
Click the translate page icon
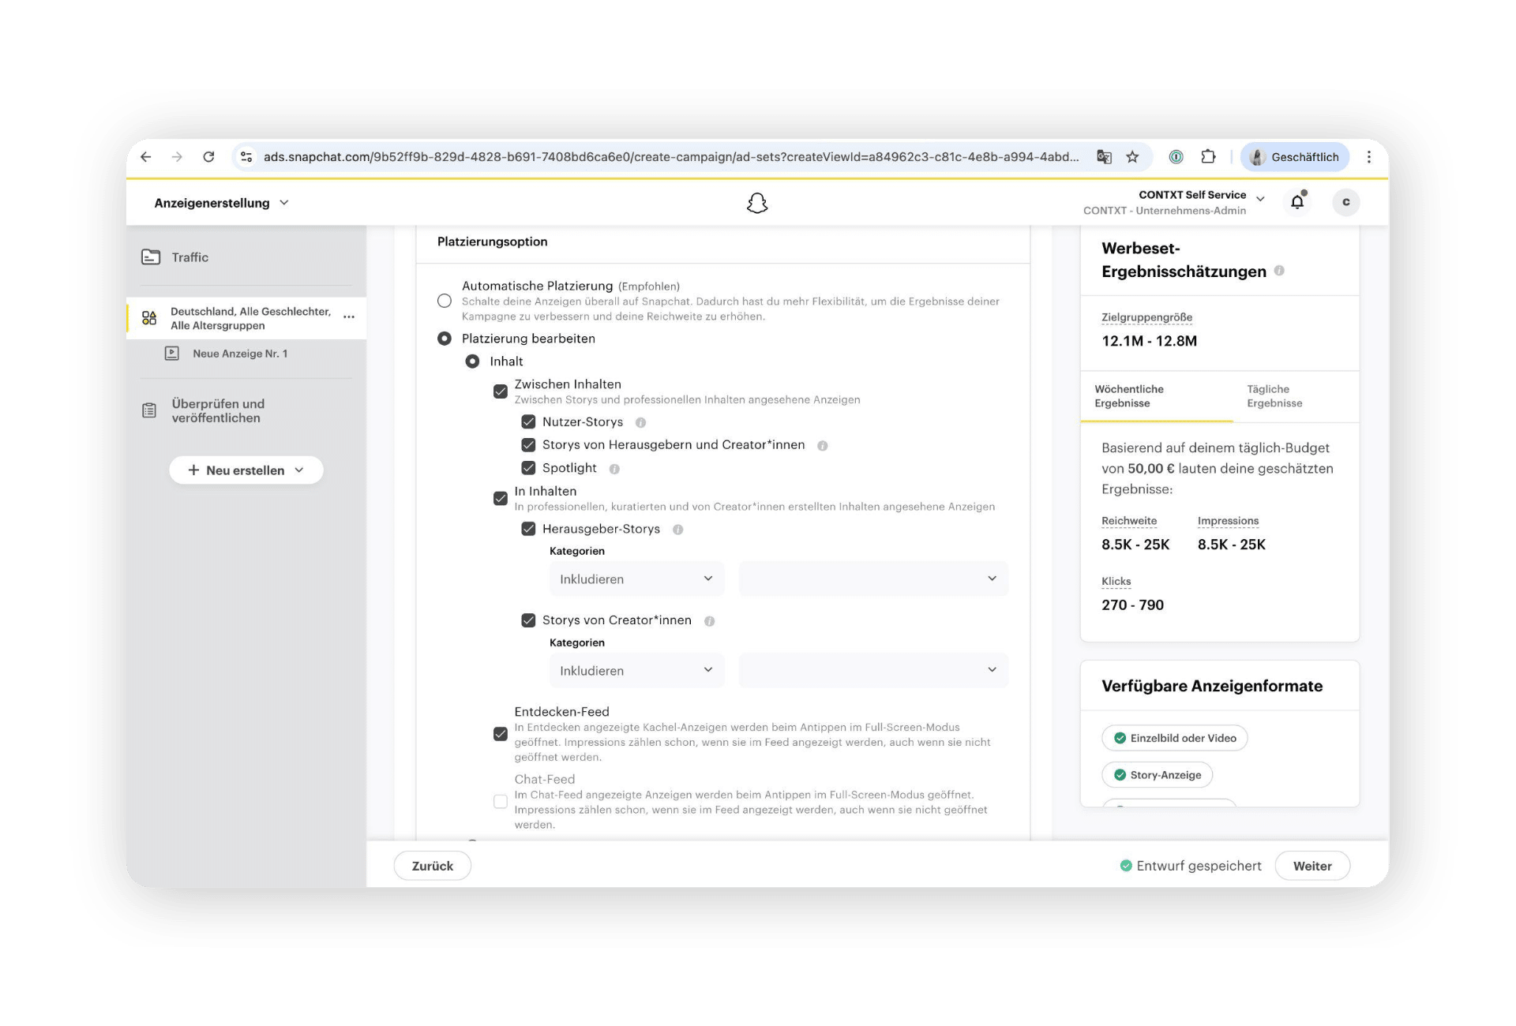point(1104,157)
